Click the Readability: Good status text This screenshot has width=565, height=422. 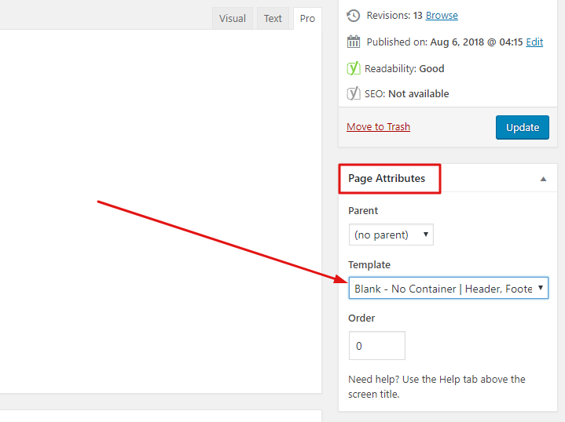(x=405, y=68)
